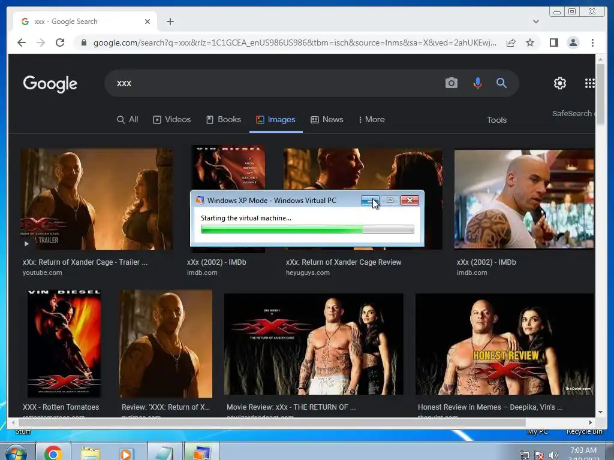Click the heyuguys.com source text
This screenshot has height=460, width=614.
click(308, 273)
